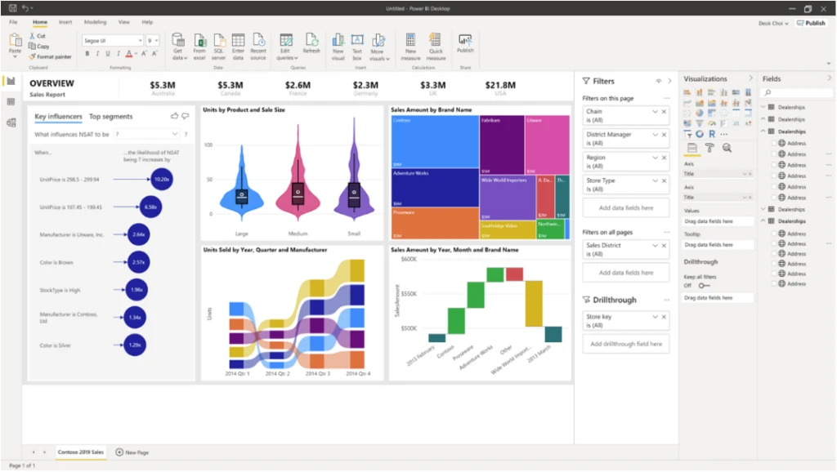Screen dimensions: 837x472
Task: Open the Model view from the sidebar
Action: coord(11,122)
